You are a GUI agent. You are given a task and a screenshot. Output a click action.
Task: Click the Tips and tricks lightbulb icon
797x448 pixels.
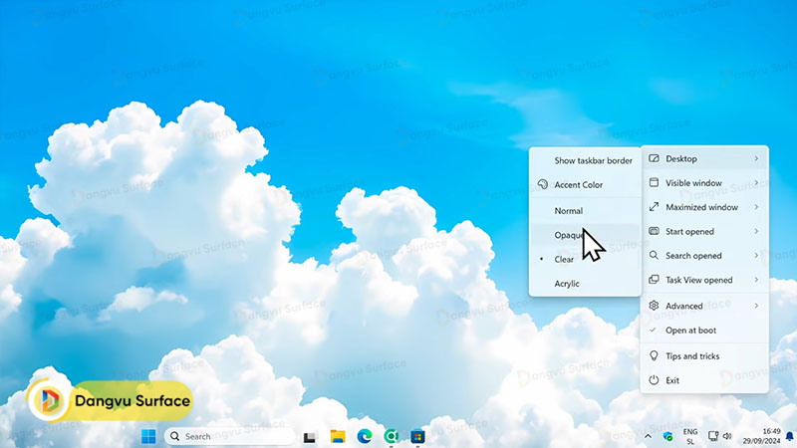654,355
